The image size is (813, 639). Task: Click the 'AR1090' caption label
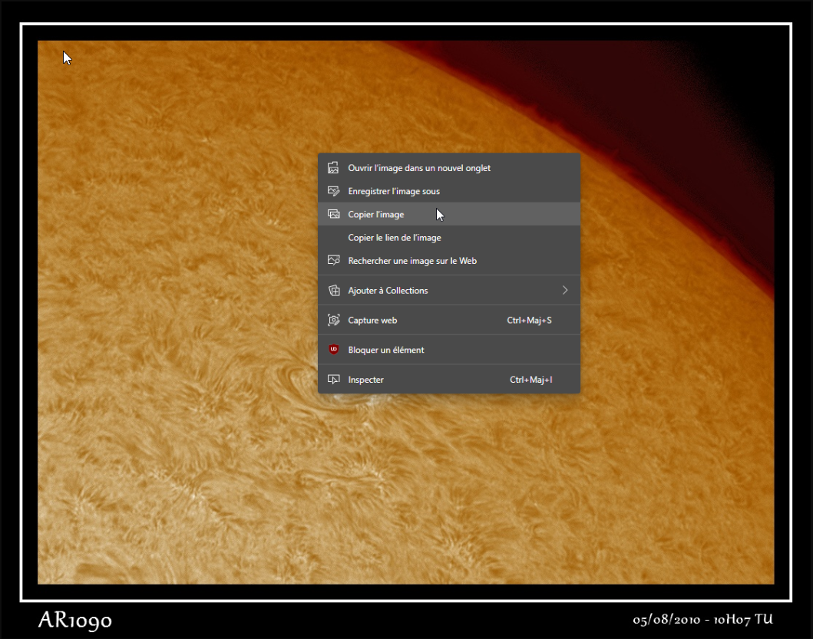[x=74, y=620]
